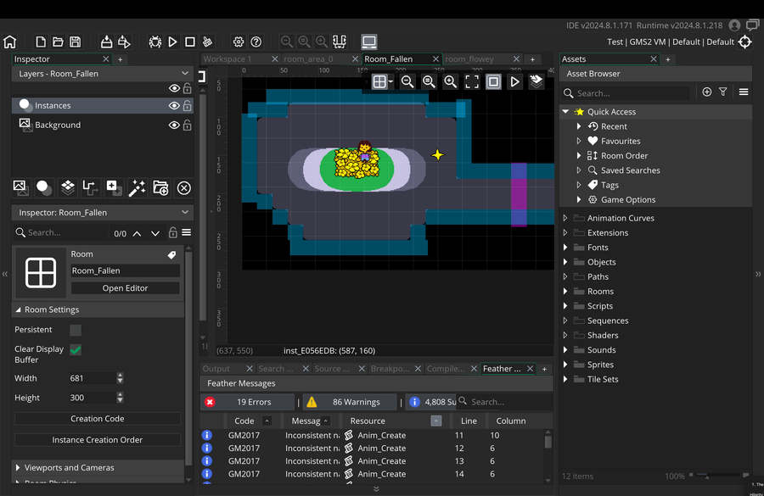
Task: Start the debugger with bug icon
Action: 155,42
